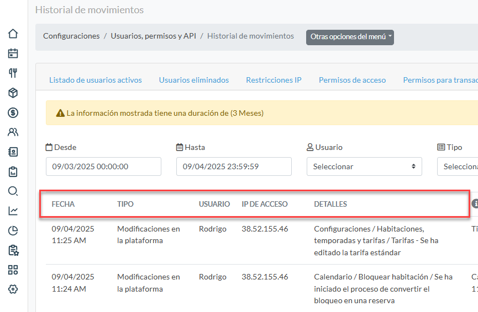The width and height of the screenshot is (478, 312).
Task: Open the calendar icon in sidebar
Action: (x=13, y=53)
